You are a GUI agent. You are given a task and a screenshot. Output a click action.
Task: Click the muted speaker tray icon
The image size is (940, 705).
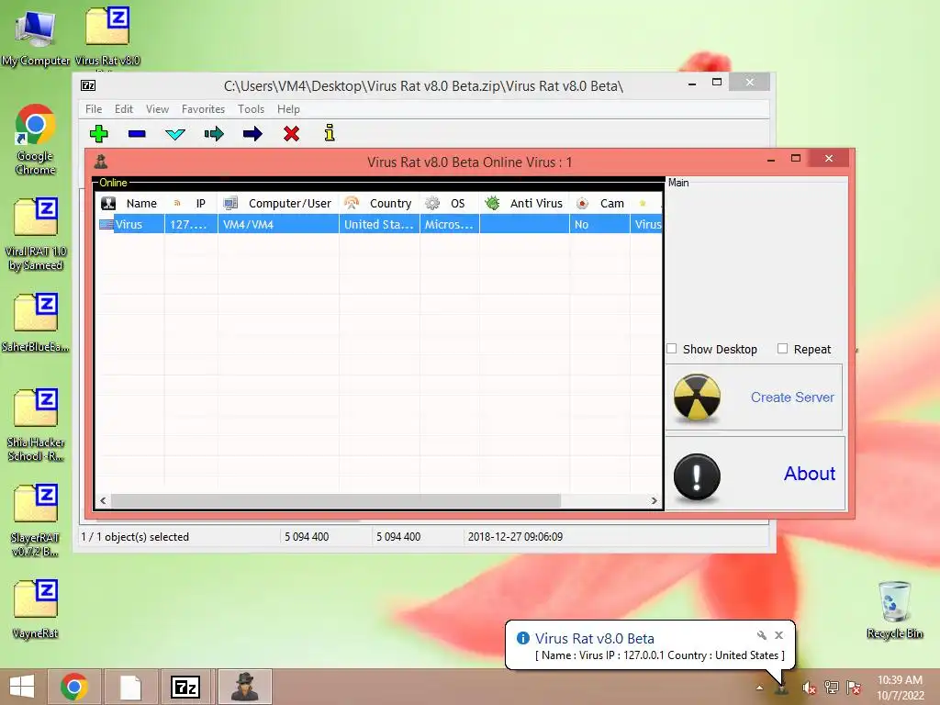tap(809, 688)
